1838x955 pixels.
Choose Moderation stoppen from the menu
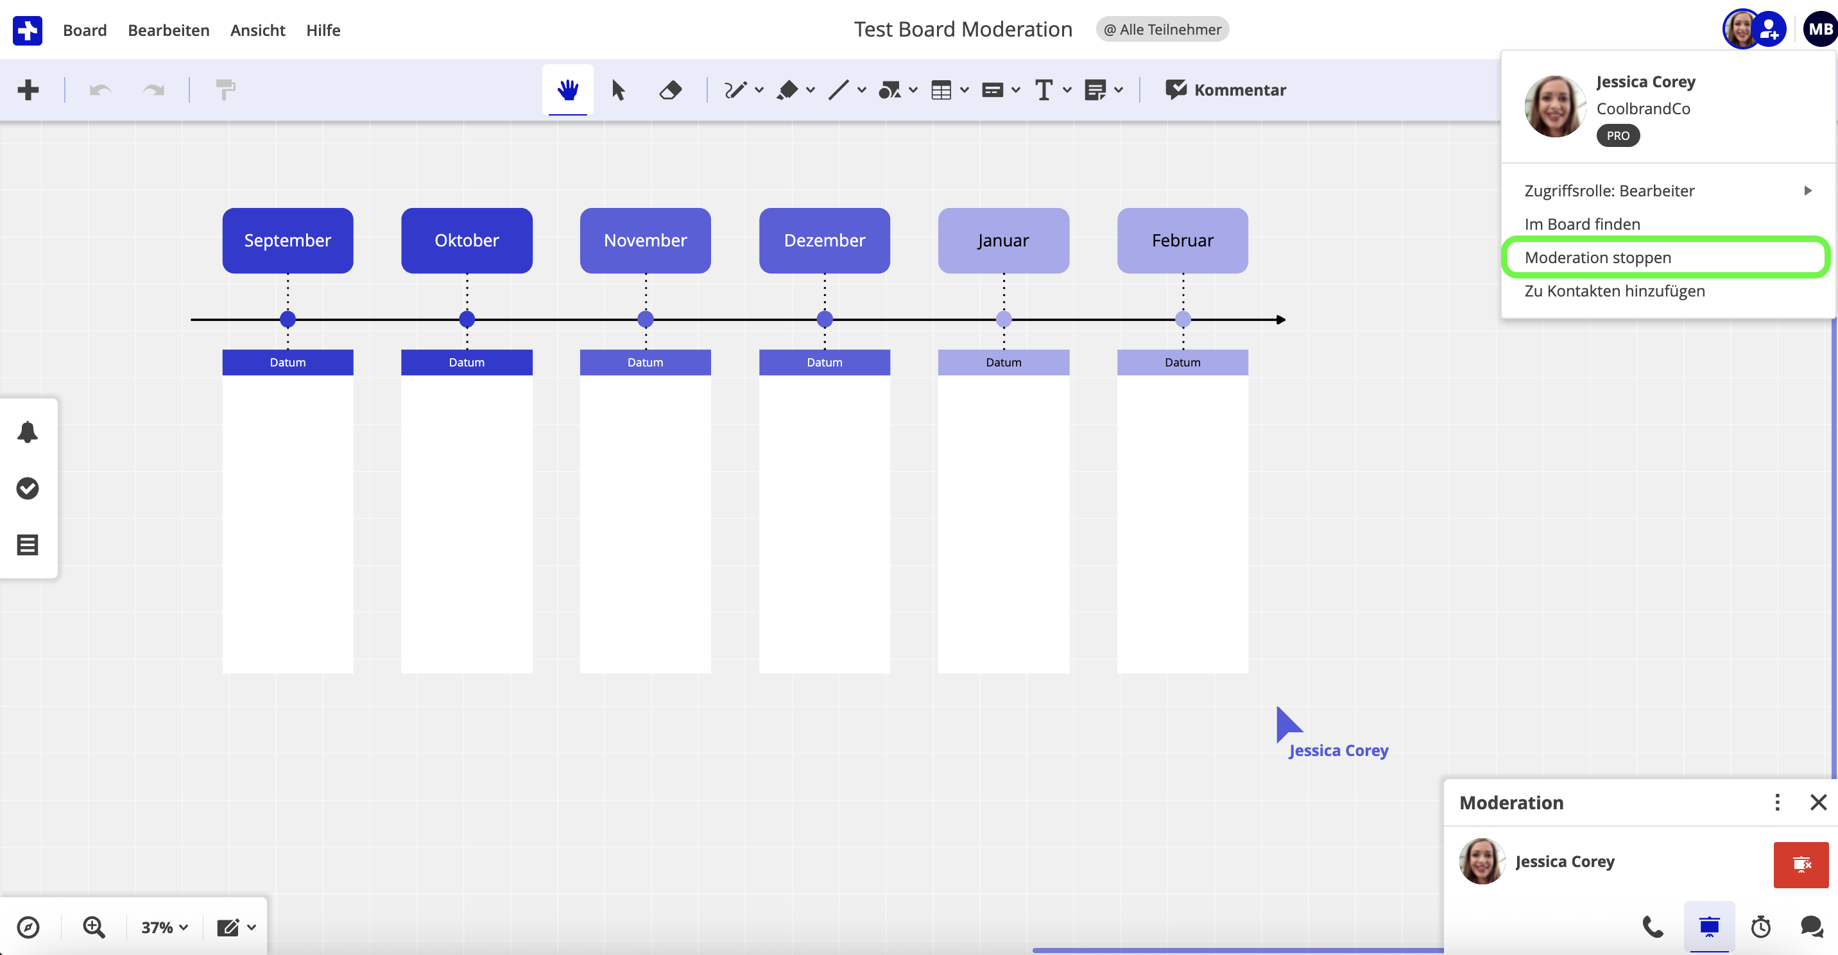(x=1597, y=257)
